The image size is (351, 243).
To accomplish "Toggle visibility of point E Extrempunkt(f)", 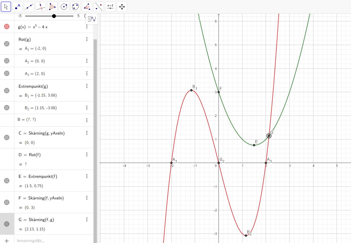I will point(7,181).
